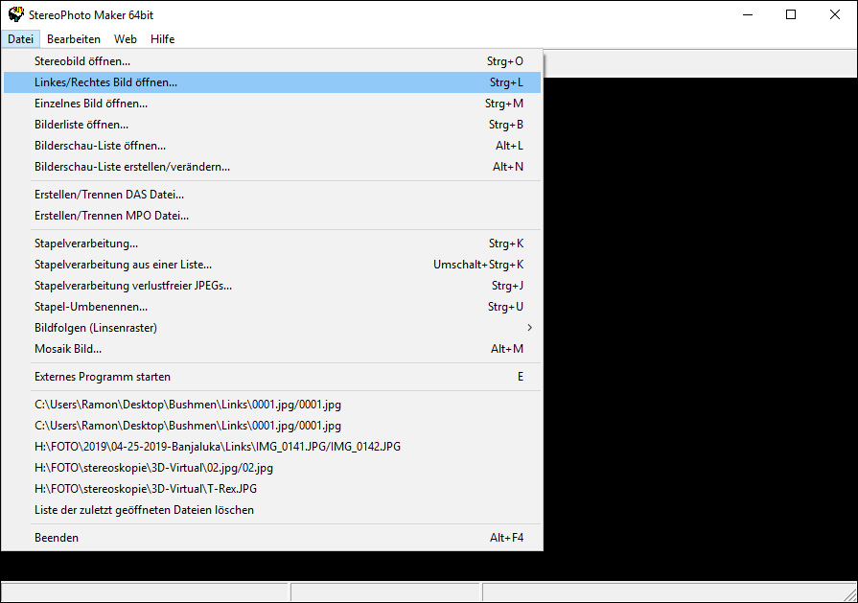Select Beenden to quit
The image size is (858, 603).
[x=272, y=538]
